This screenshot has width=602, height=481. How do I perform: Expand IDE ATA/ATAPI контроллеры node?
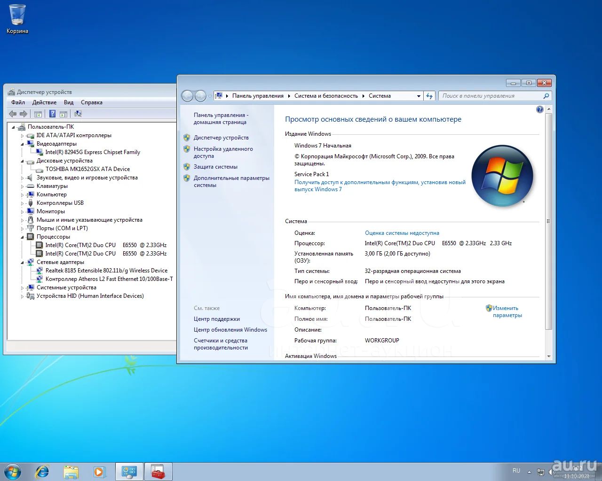(x=22, y=136)
